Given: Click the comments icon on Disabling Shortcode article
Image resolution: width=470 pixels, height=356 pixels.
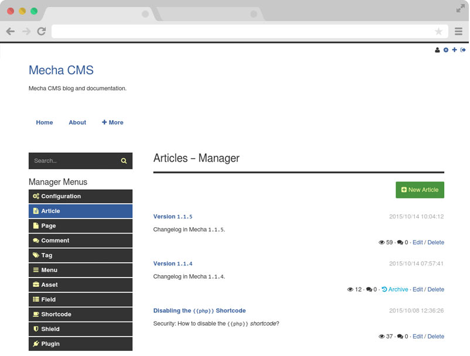Looking at the screenshot, I should (400, 336).
